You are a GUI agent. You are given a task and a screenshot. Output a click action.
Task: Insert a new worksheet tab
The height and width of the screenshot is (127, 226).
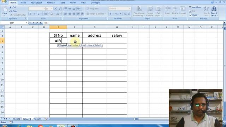(x=46, y=119)
